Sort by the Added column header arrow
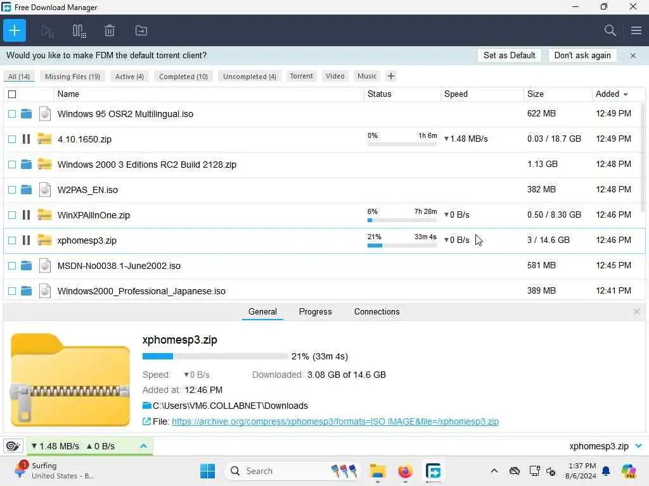The image size is (649, 486). (626, 94)
